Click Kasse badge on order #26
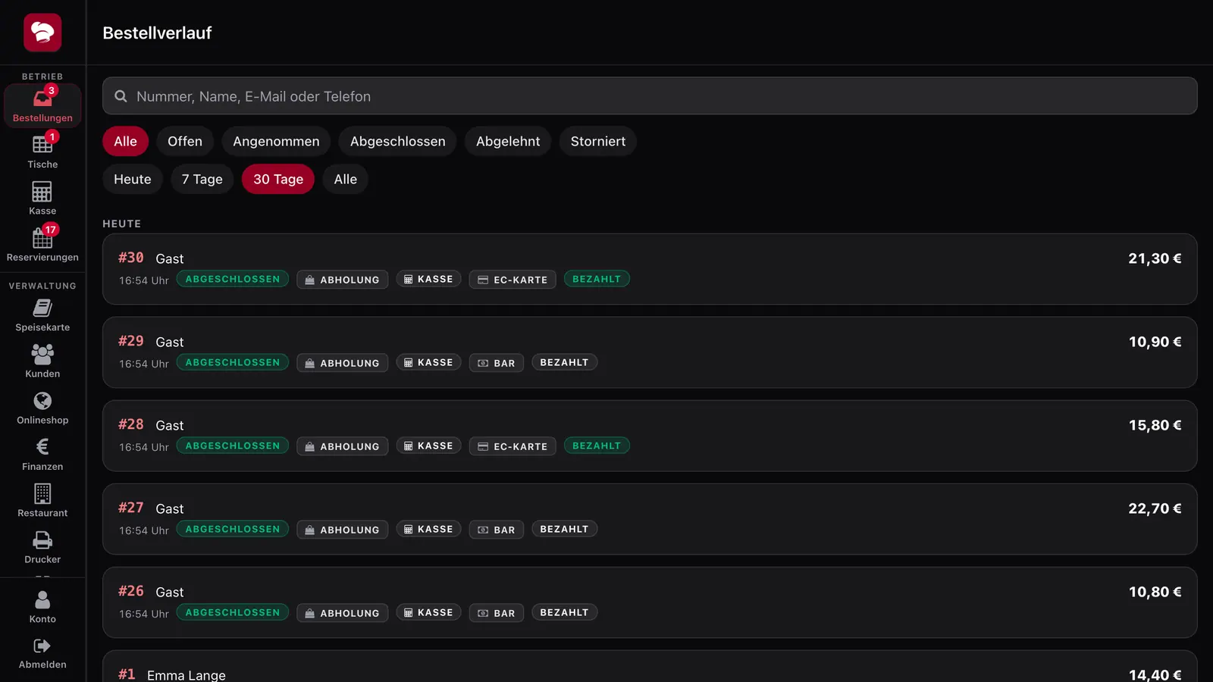1213x682 pixels. 428,612
